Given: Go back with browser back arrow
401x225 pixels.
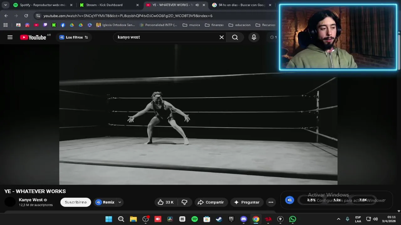Looking at the screenshot, I should (6, 16).
